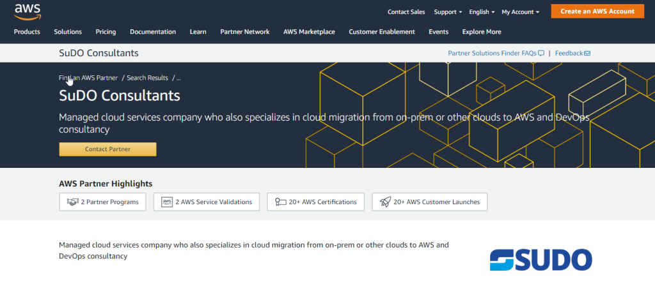Viewport: 655px width, 293px height.
Task: Click the envelope icon beside Feedback
Action: (587, 54)
